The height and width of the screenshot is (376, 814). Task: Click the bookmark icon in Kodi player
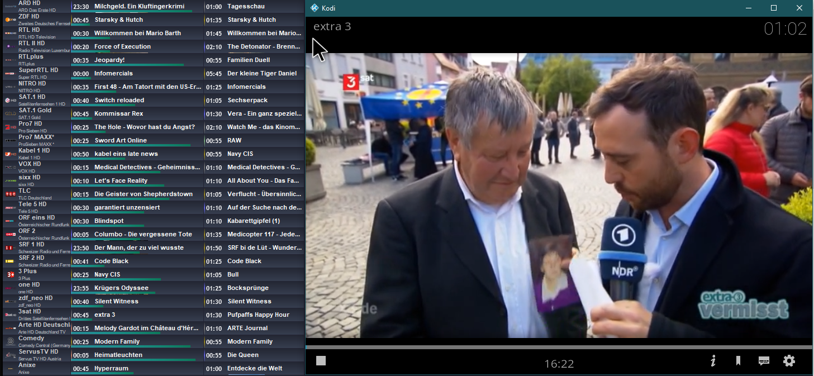coord(738,361)
